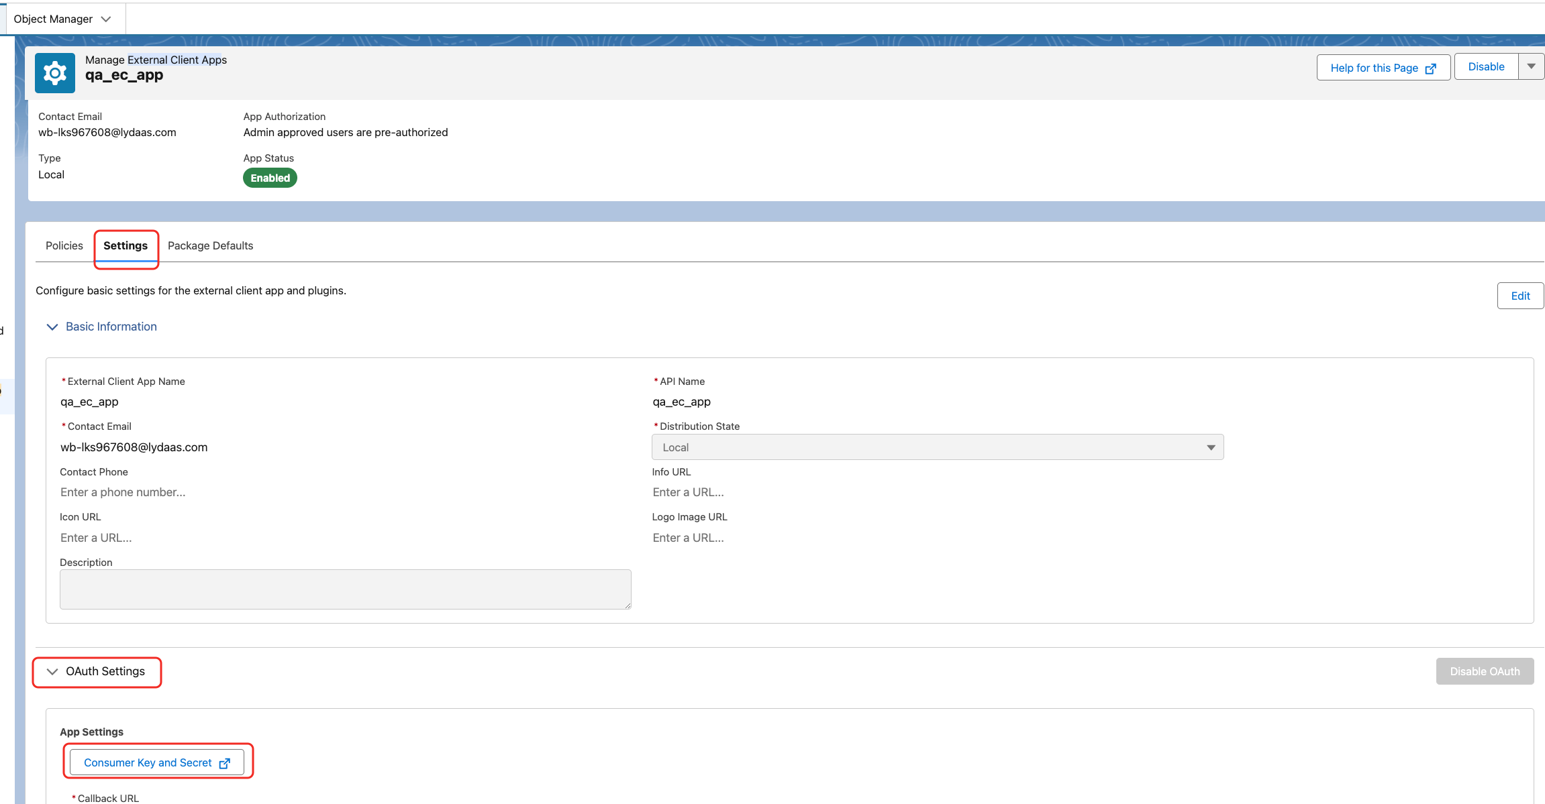Open the Distribution State dropdown
Image resolution: width=1545 pixels, height=804 pixels.
[937, 447]
